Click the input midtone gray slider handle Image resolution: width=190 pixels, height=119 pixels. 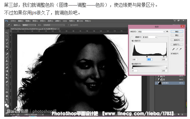pyautogui.click(x=164, y=56)
